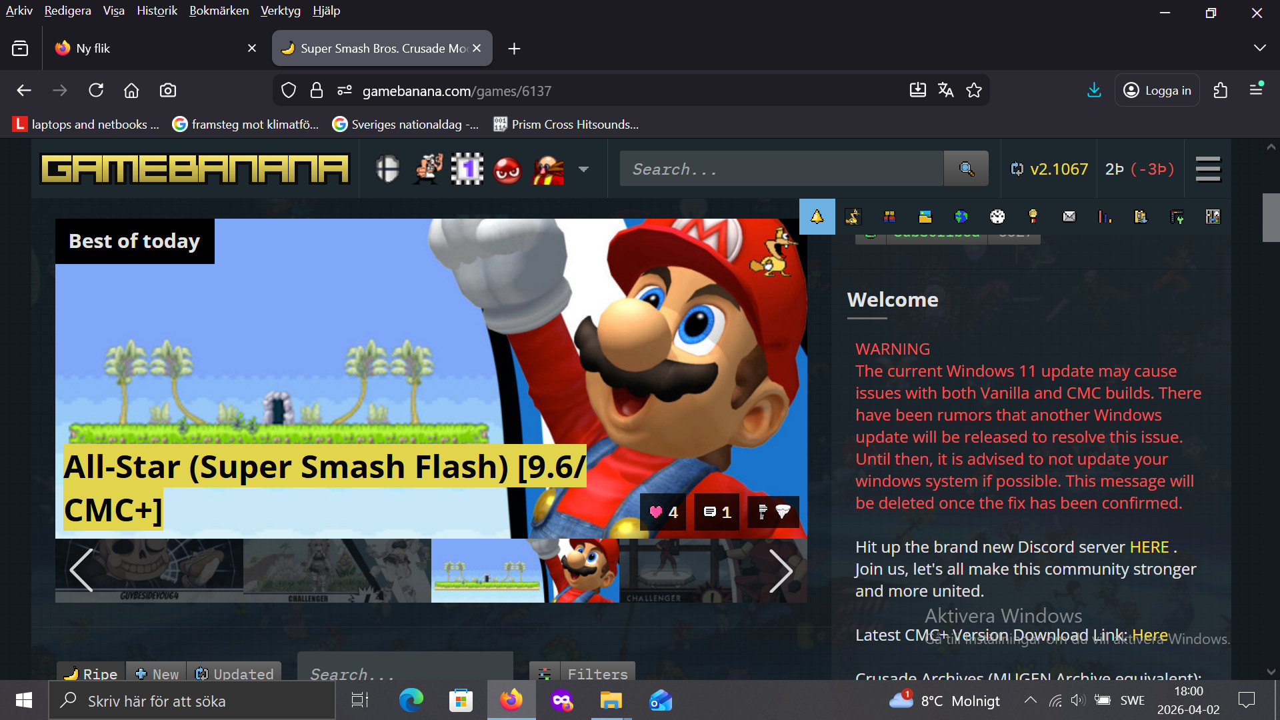Open the bar chart stats icon
Viewport: 1280px width, 720px height.
(x=1105, y=217)
